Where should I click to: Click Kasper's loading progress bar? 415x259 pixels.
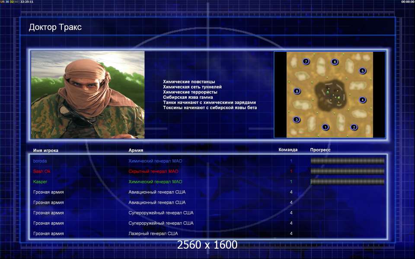pyautogui.click(x=347, y=182)
